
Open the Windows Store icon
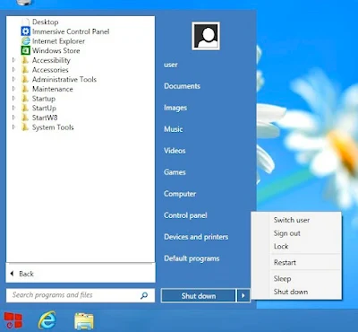[26, 50]
